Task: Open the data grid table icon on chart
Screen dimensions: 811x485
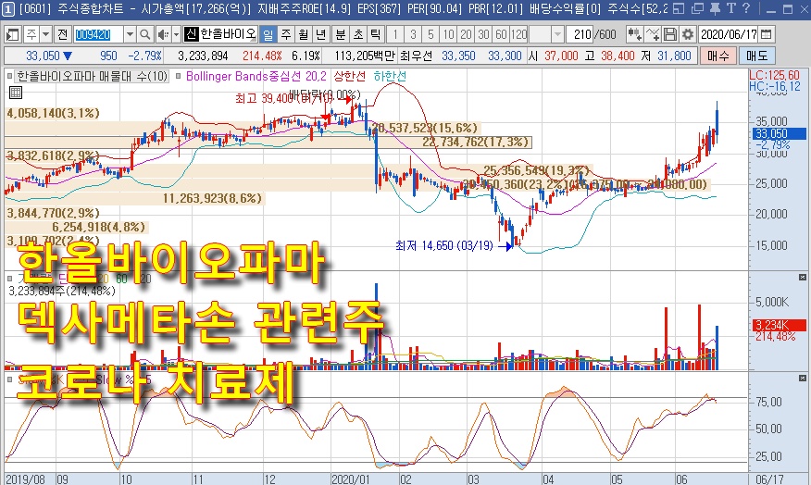Action: pos(16,93)
